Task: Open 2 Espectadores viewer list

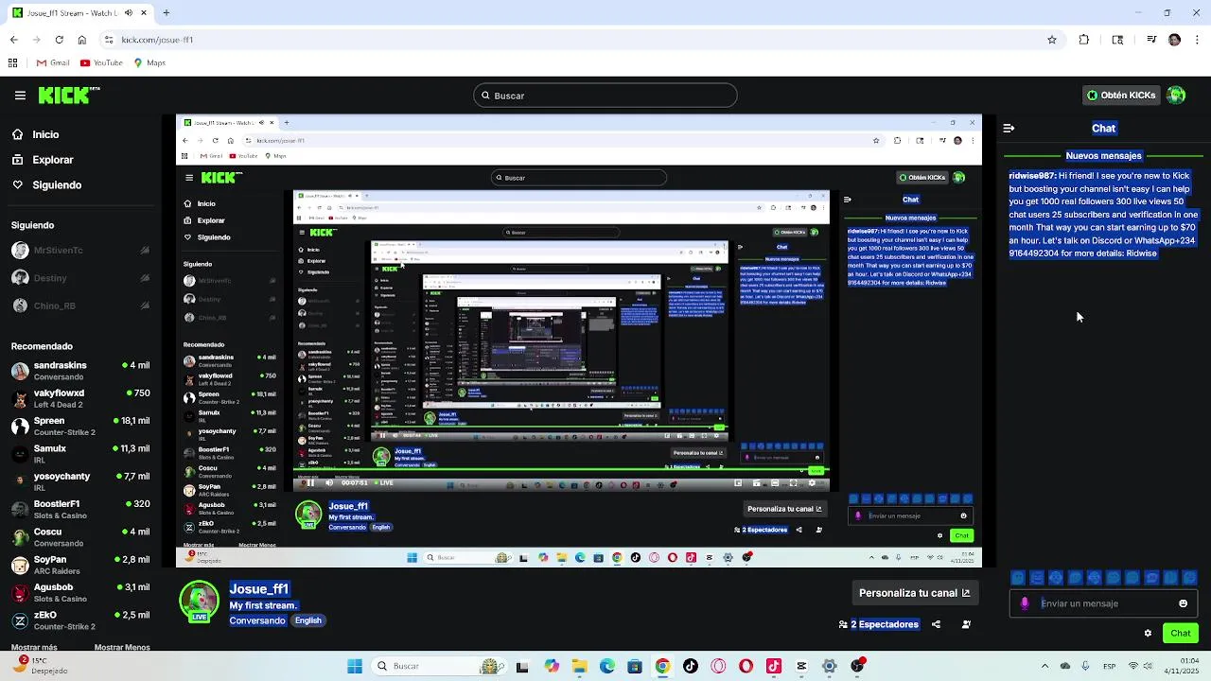Action: [x=879, y=624]
